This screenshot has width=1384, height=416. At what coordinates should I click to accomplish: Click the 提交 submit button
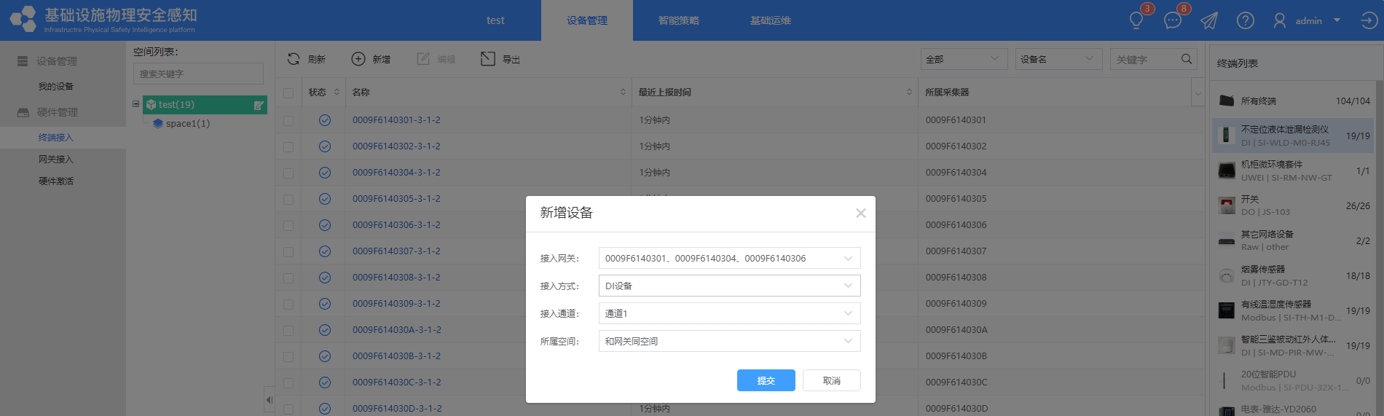coord(766,380)
